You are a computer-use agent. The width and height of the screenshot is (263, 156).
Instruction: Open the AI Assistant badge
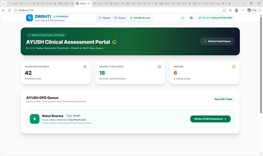click(61, 16)
